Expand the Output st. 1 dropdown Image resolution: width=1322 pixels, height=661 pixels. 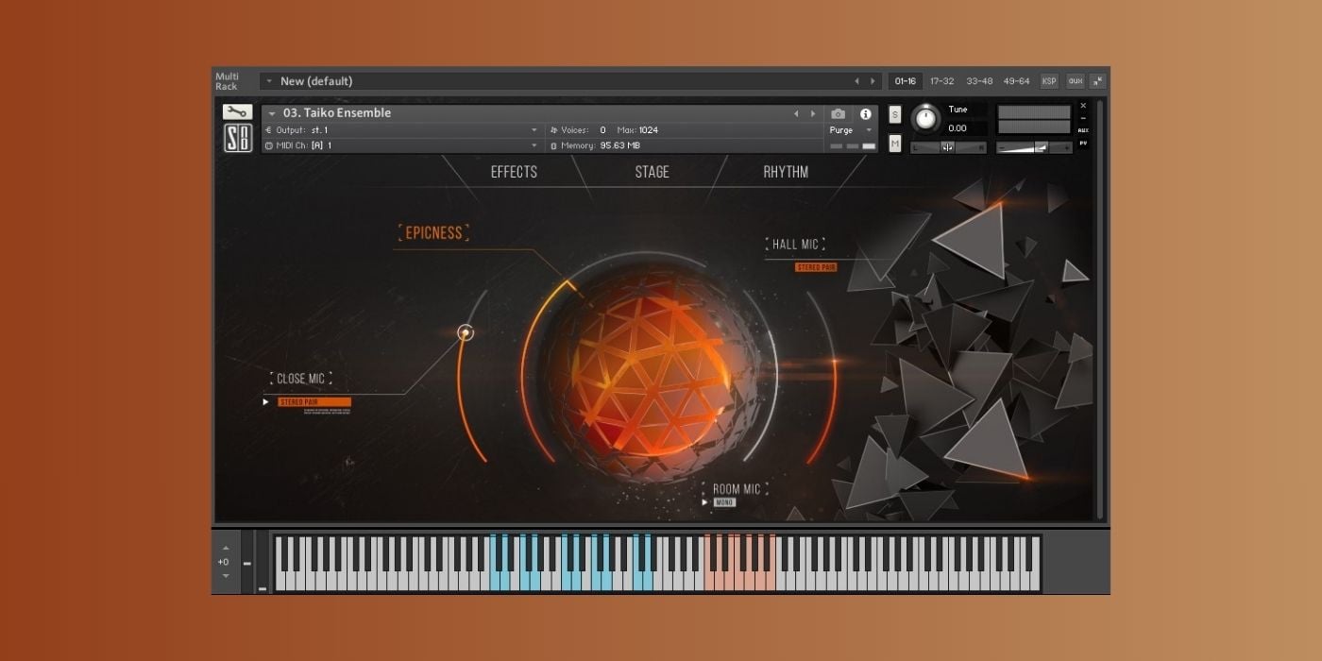pyautogui.click(x=534, y=130)
